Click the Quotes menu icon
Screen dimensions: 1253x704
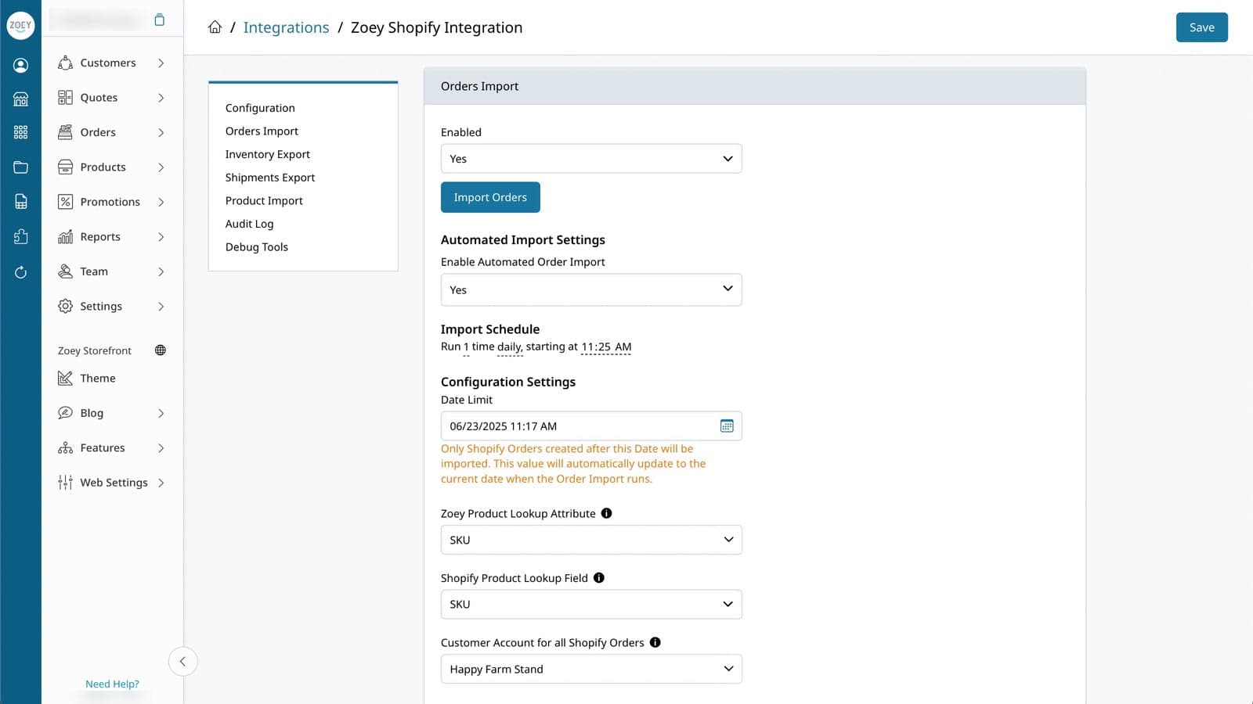[65, 98]
